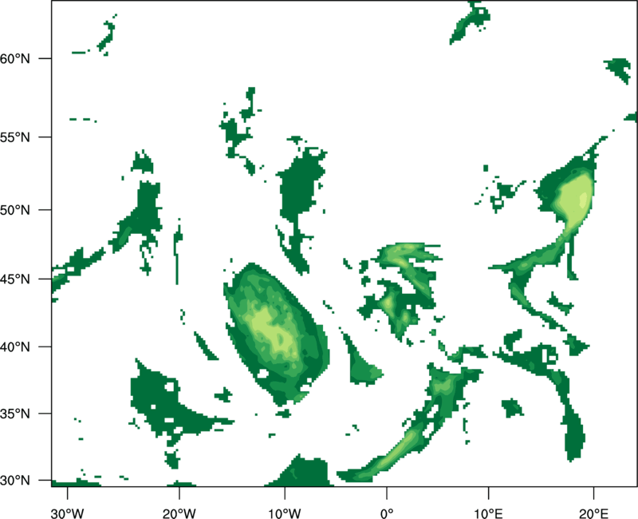Viewport: 638px width, 519px height.
Task: Click the 50°N latitude label
Action: pyautogui.click(x=15, y=210)
